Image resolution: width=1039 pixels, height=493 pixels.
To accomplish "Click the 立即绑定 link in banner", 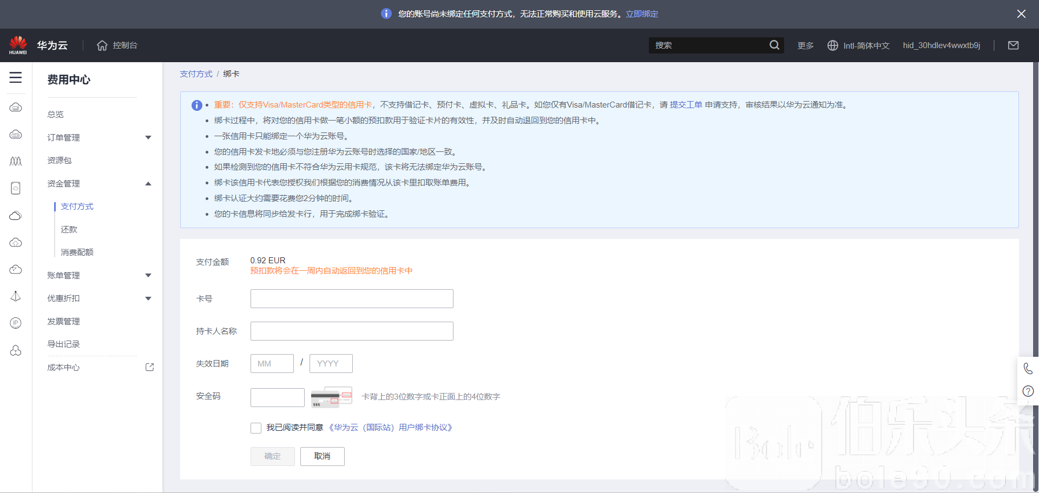I will 642,14.
